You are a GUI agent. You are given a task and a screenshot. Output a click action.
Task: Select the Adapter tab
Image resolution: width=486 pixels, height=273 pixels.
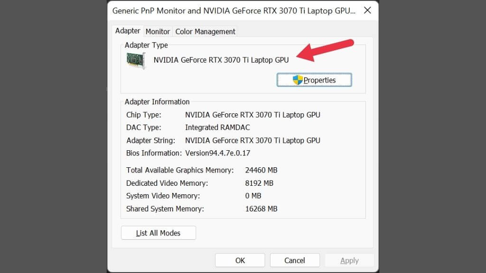(x=128, y=31)
